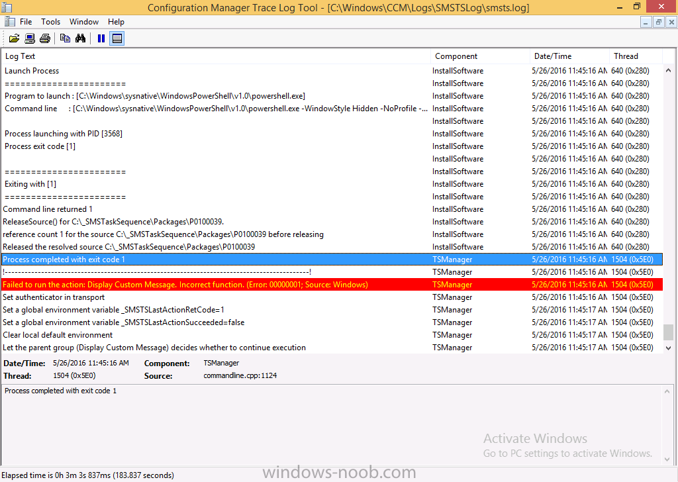678x482 pixels.
Task: Minimize the inner smsts.log document window
Action: point(646,22)
